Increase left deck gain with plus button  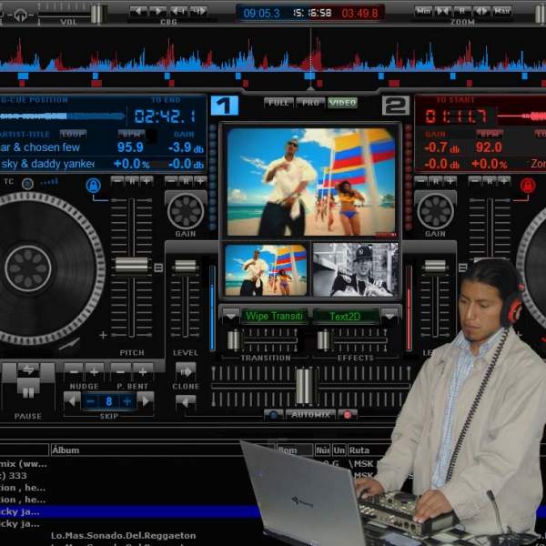pos(200,181)
